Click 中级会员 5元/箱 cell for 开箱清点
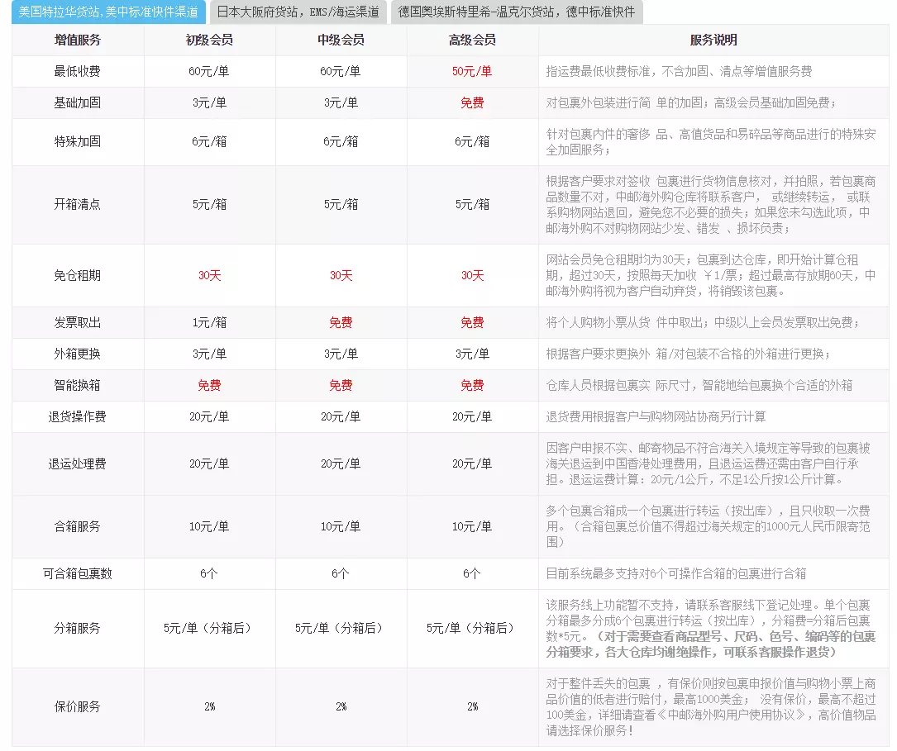Image resolution: width=897 pixels, height=751 pixels. [341, 205]
